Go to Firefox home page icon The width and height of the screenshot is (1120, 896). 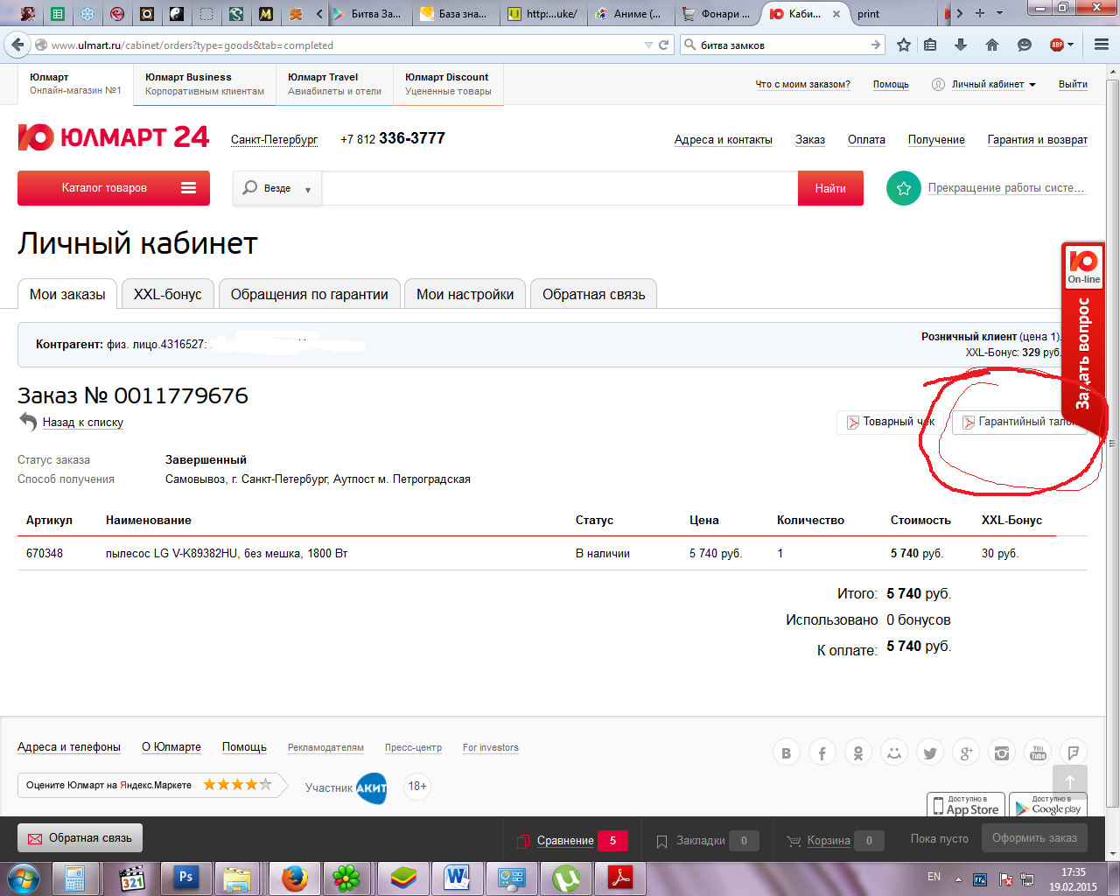pos(992,45)
